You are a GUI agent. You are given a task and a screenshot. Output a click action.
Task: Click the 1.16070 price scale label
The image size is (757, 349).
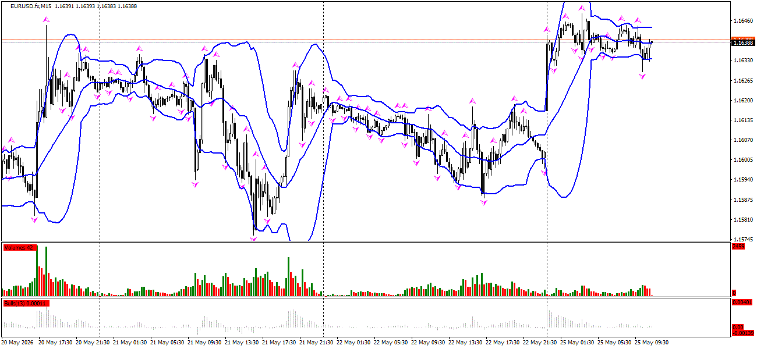coord(742,140)
